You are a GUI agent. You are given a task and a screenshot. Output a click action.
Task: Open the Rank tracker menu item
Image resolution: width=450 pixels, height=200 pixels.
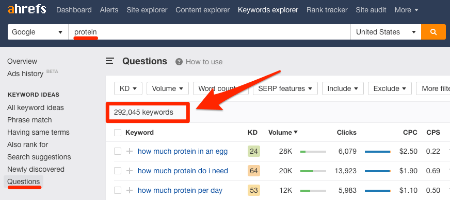coord(327,10)
